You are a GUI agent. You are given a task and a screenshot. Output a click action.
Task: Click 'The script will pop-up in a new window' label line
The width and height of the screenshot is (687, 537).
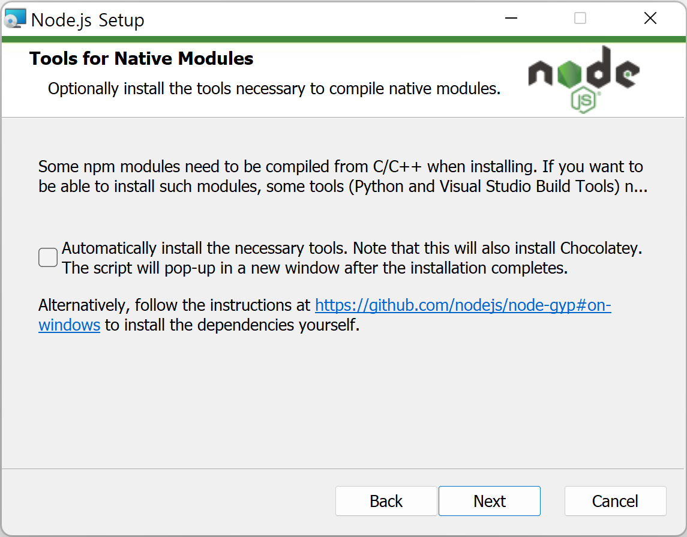click(314, 268)
